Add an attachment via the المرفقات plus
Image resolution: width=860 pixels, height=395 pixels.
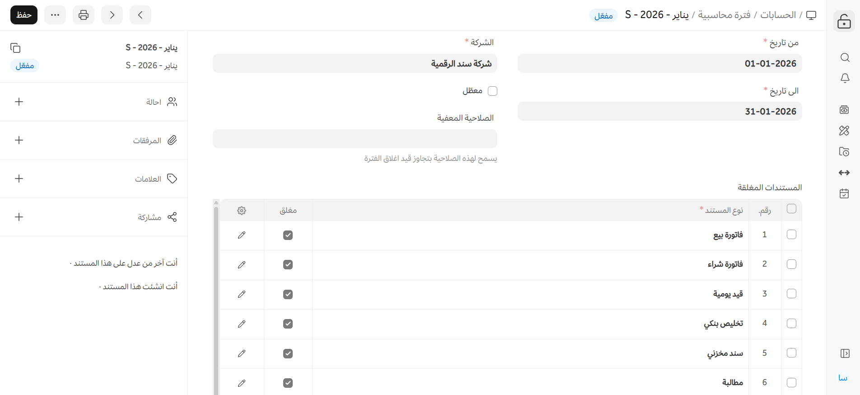click(19, 140)
